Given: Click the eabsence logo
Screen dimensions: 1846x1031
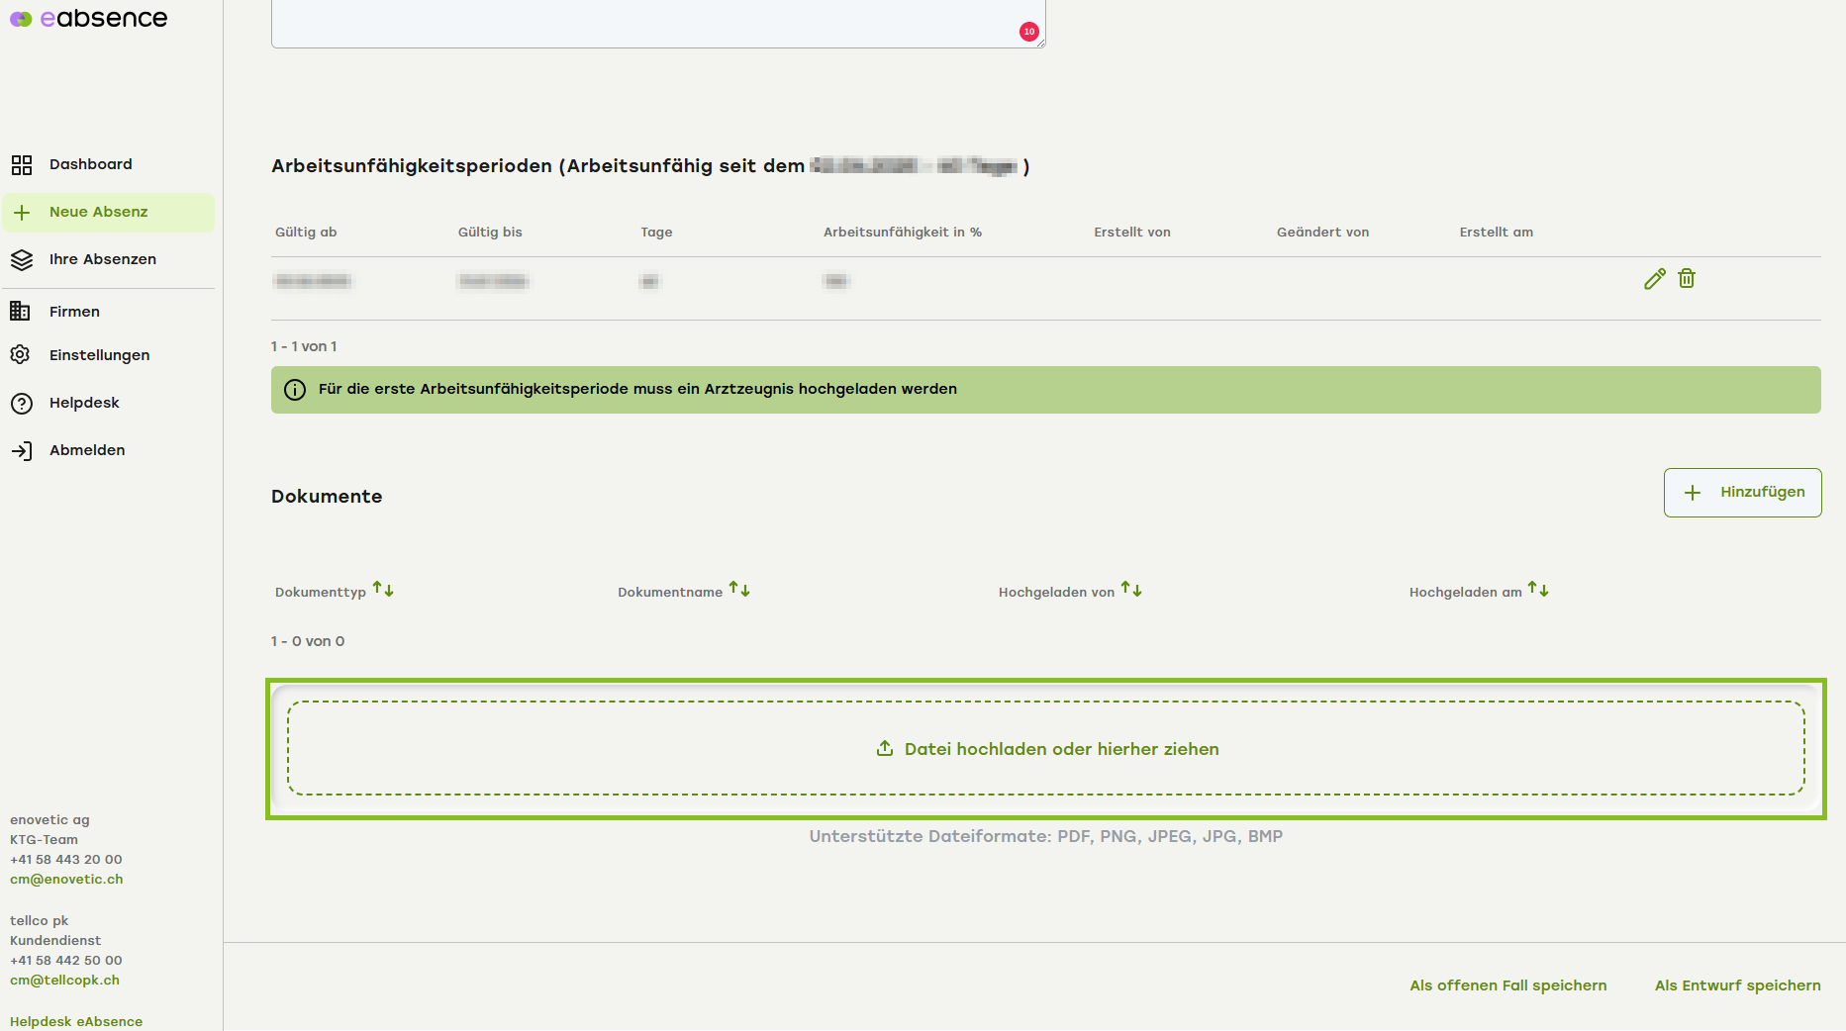Looking at the screenshot, I should [x=89, y=19].
